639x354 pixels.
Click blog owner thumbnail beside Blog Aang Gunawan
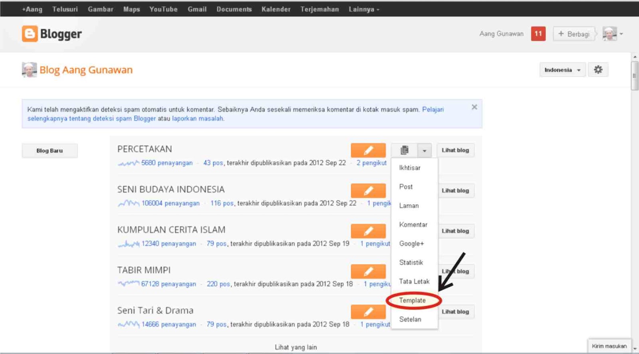tap(29, 70)
